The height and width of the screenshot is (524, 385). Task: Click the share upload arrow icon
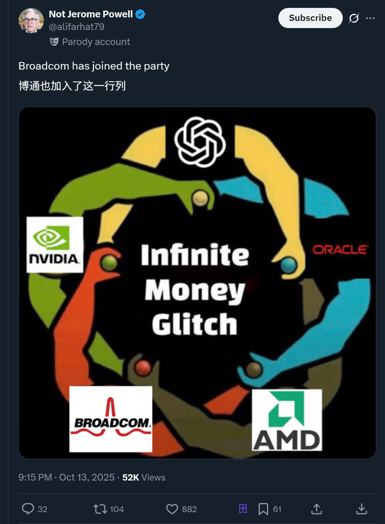[x=317, y=509]
